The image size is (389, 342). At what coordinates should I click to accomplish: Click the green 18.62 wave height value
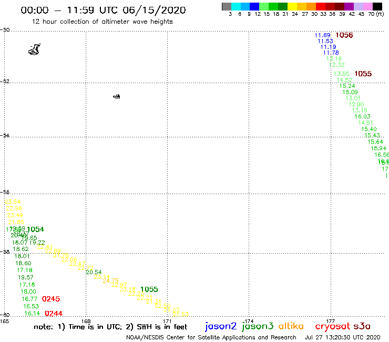(21, 249)
